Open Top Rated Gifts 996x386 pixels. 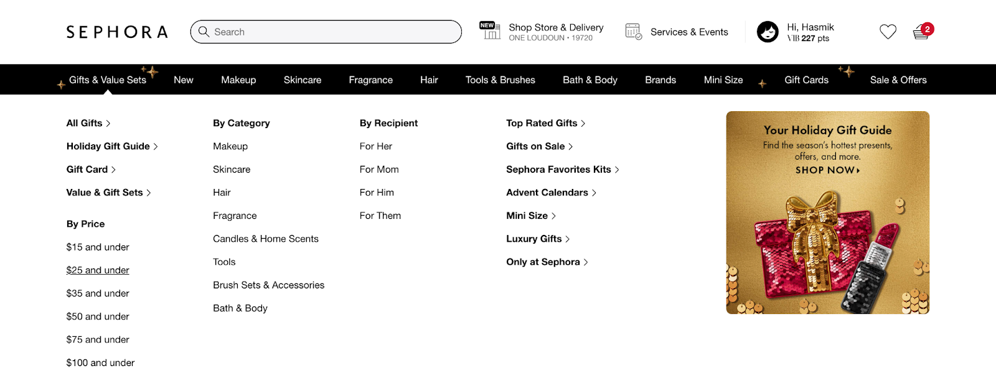coord(546,123)
